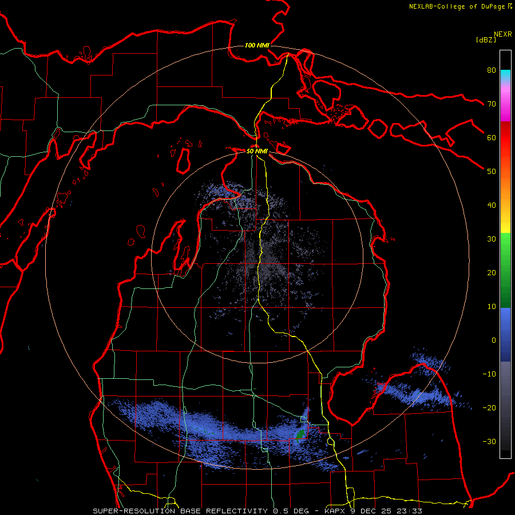Screen dimensions: 515x515
Task: Click the 70 dBZ scale value
Action: tap(492, 104)
